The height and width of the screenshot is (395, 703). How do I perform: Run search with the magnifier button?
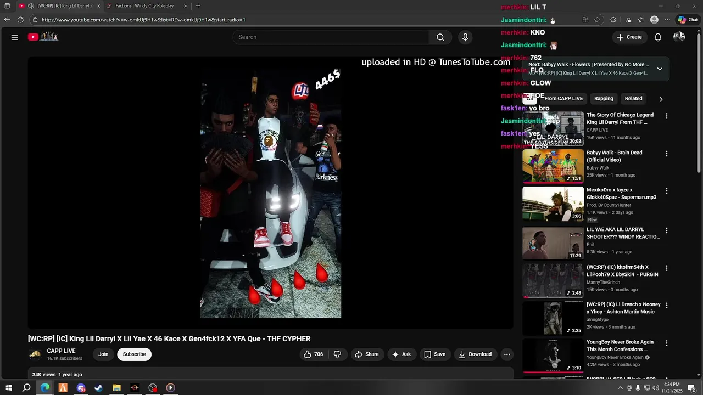pos(440,37)
